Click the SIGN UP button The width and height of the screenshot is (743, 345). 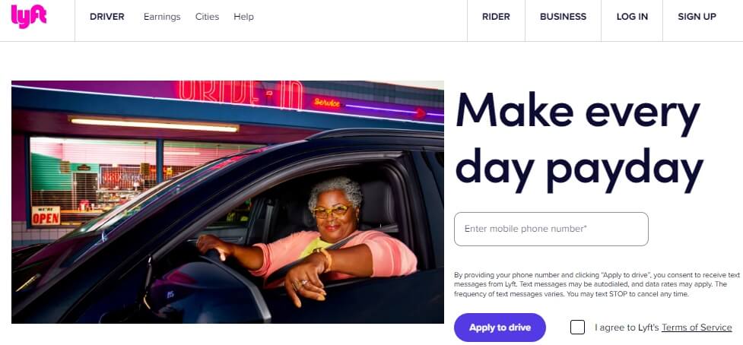pyautogui.click(x=697, y=17)
